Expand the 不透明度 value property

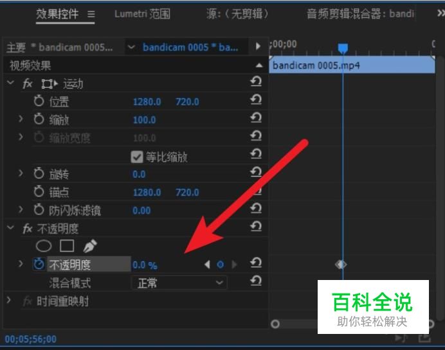pos(21,264)
